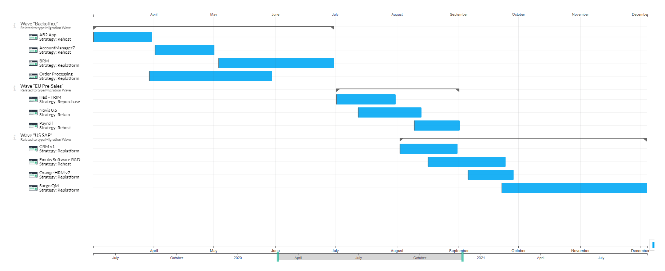
Task: Click the Hed - TRIM name label
Action: 50,97
